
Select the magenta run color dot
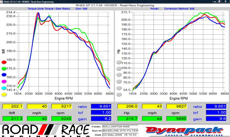[4, 82]
